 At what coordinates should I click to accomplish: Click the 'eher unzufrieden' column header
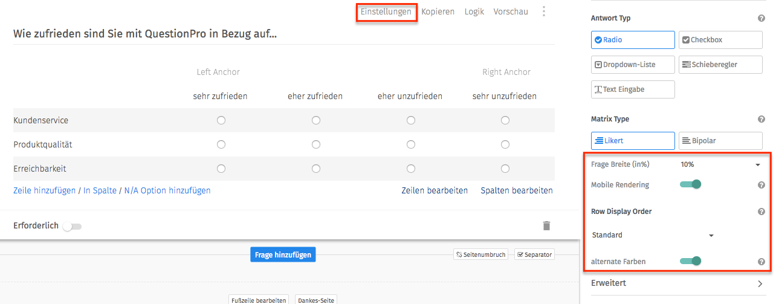(x=410, y=96)
